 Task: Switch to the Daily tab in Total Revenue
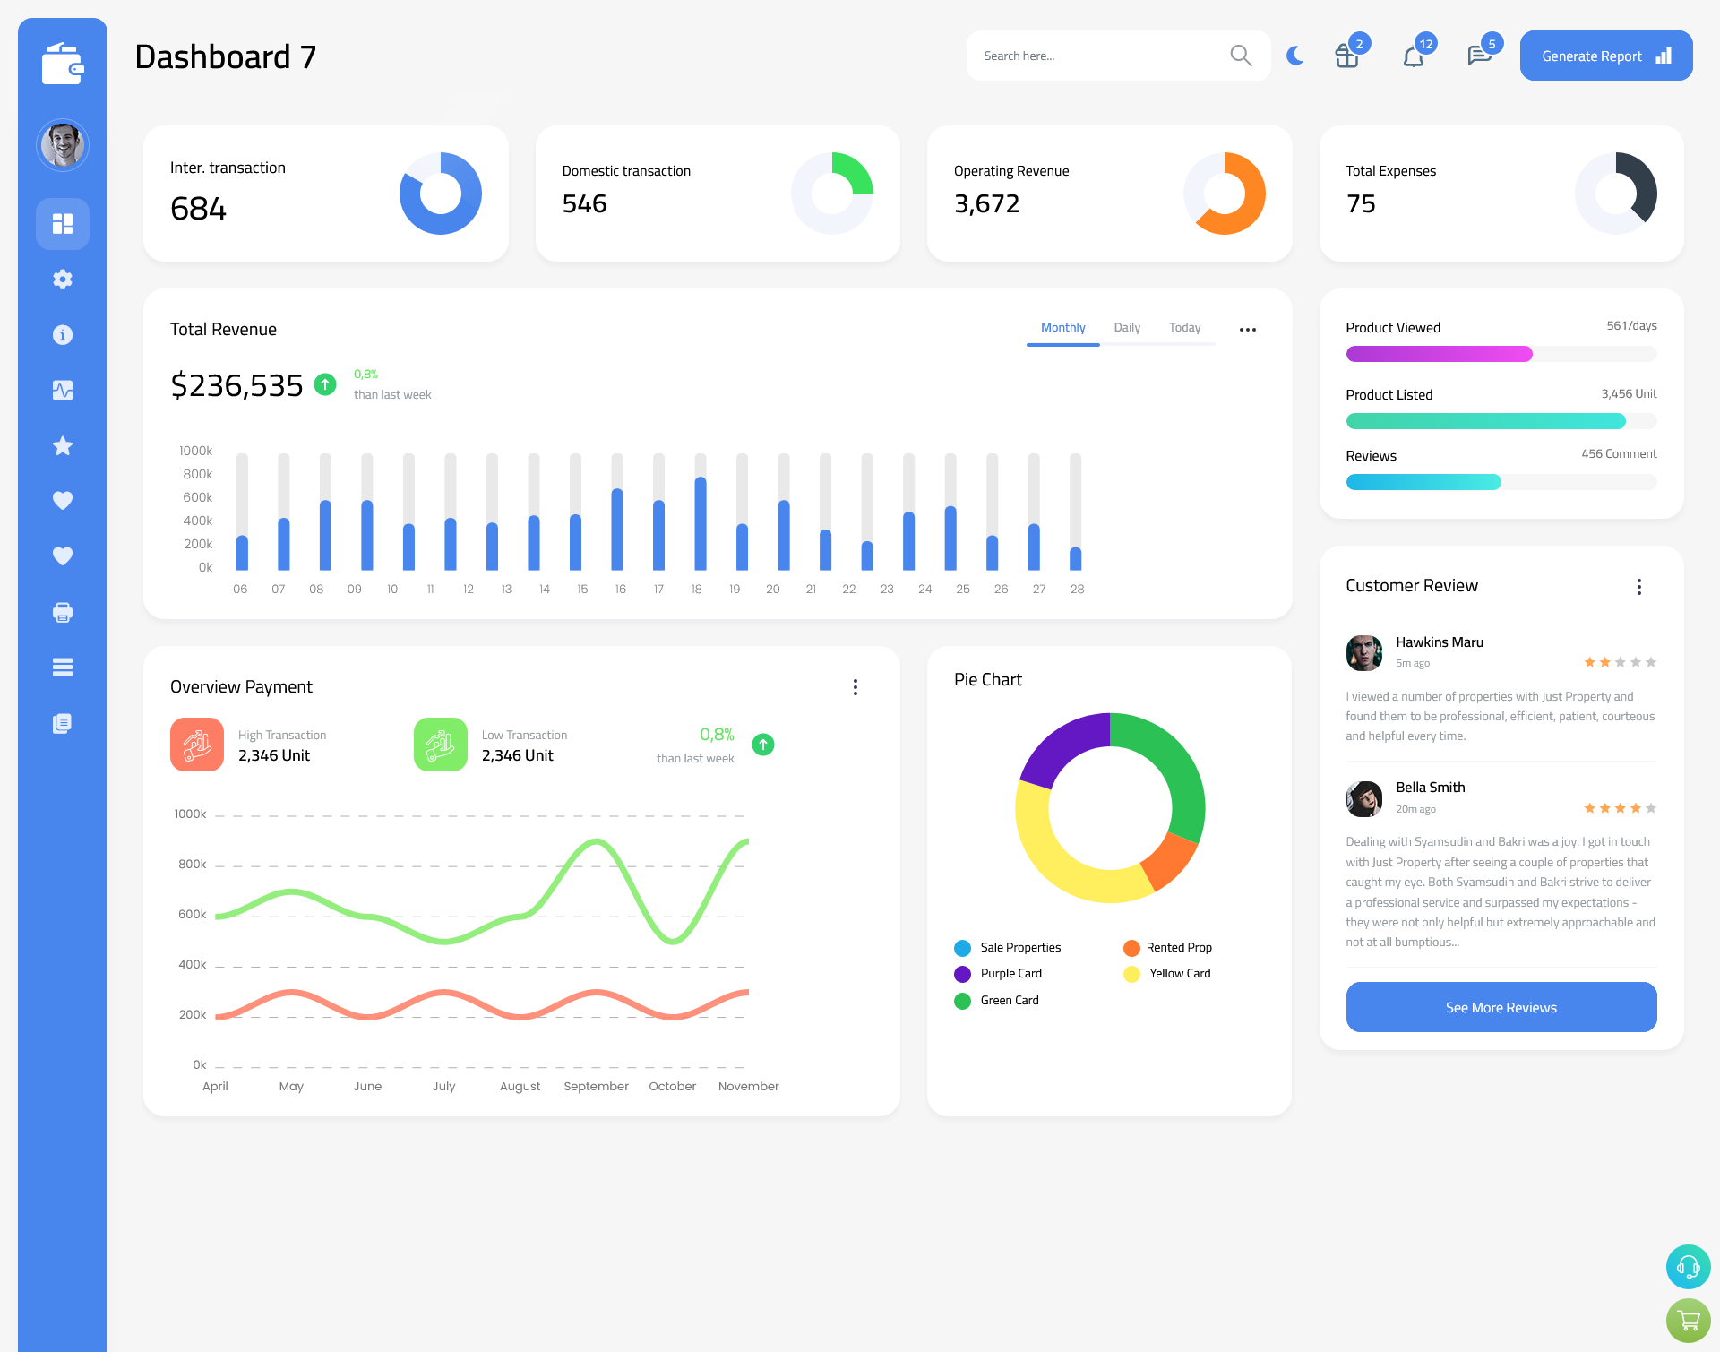click(x=1127, y=328)
